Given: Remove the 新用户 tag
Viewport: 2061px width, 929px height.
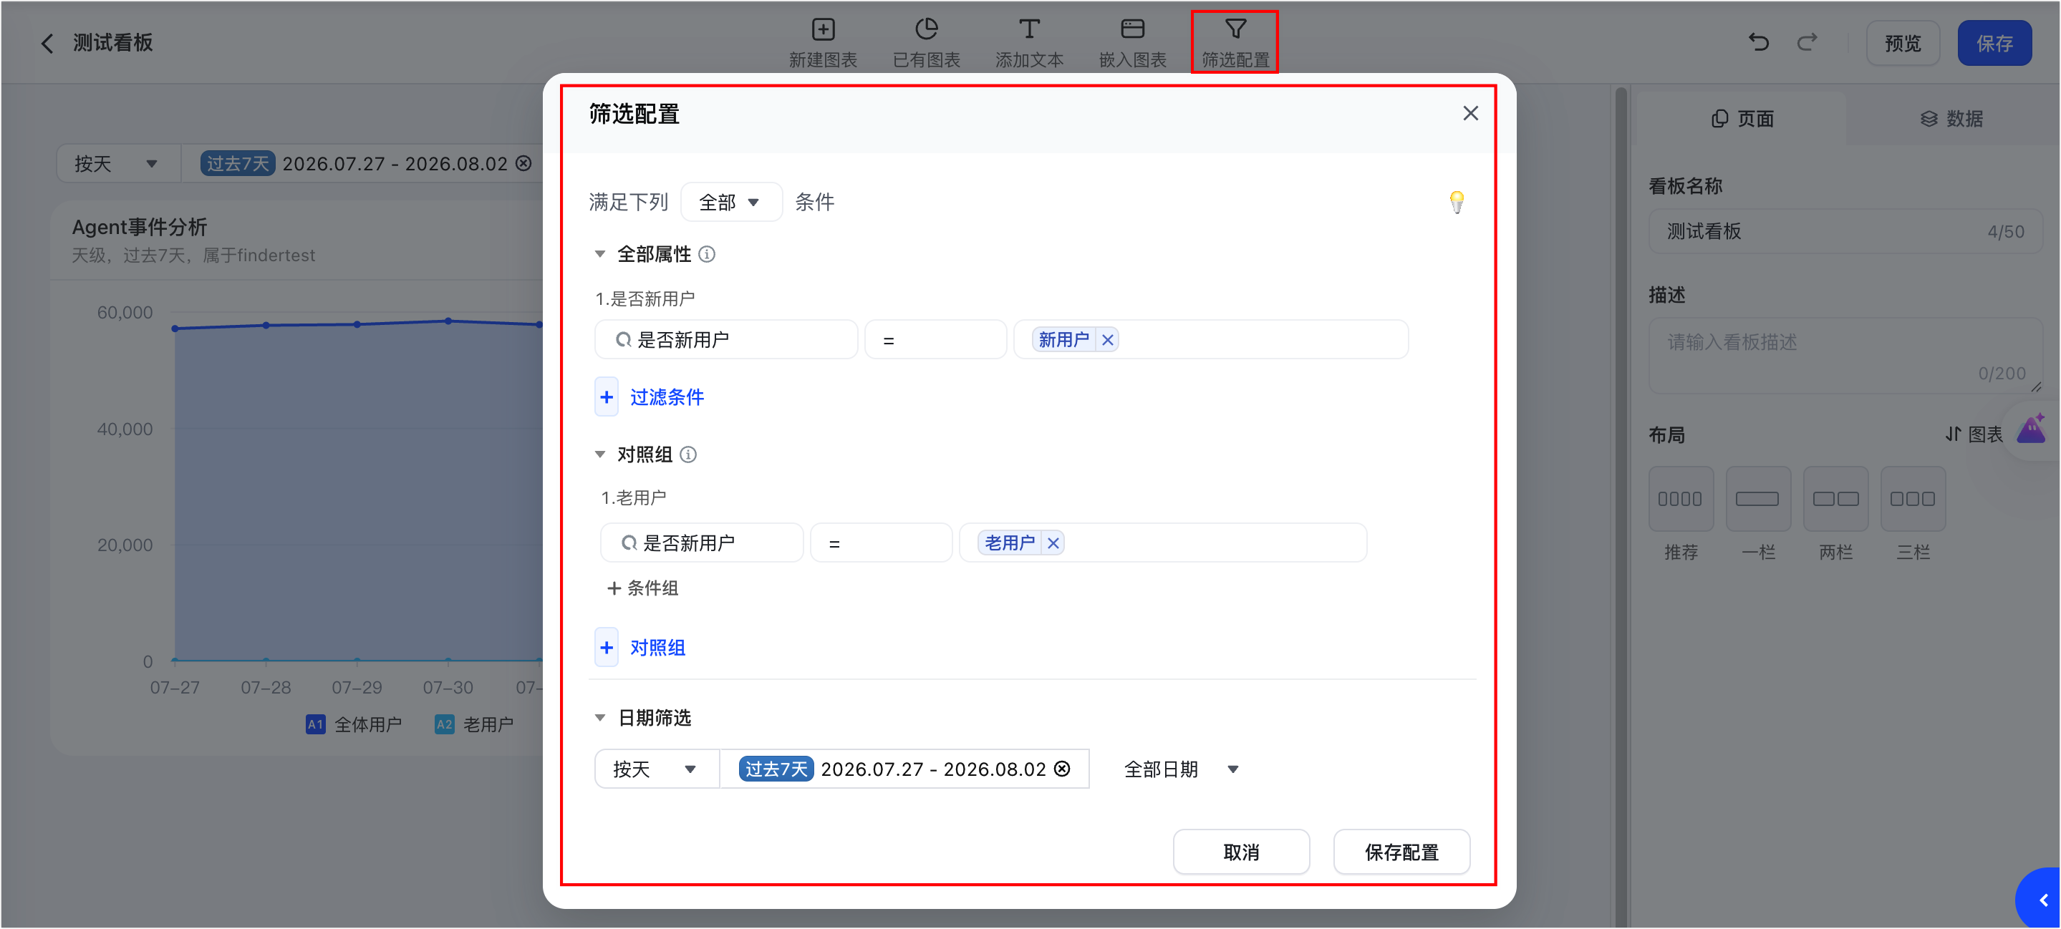Looking at the screenshot, I should tap(1107, 341).
